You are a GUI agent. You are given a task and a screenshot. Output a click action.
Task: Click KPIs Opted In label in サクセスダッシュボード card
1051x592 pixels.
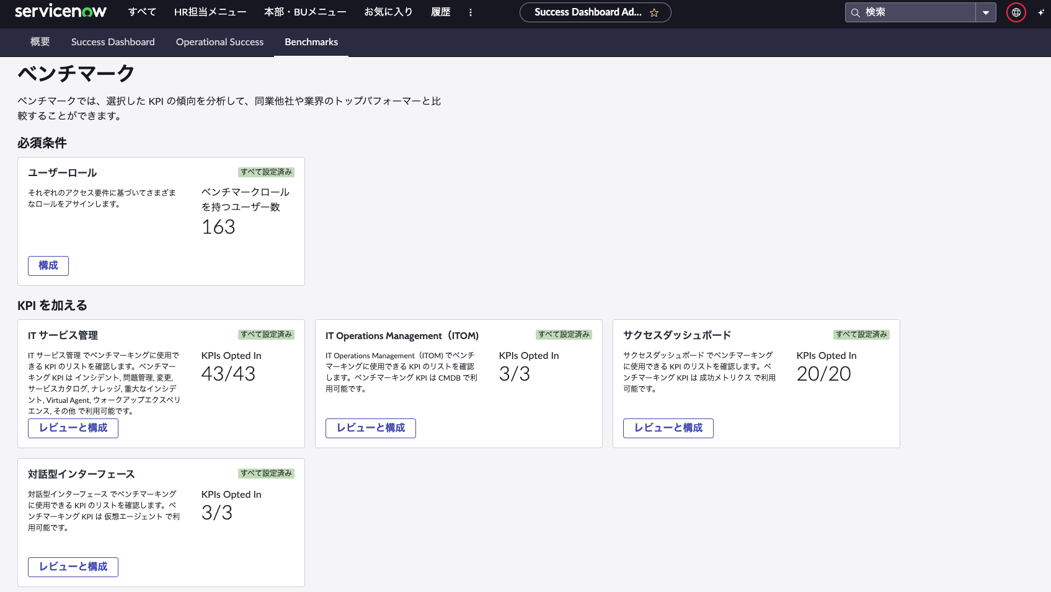pos(827,356)
